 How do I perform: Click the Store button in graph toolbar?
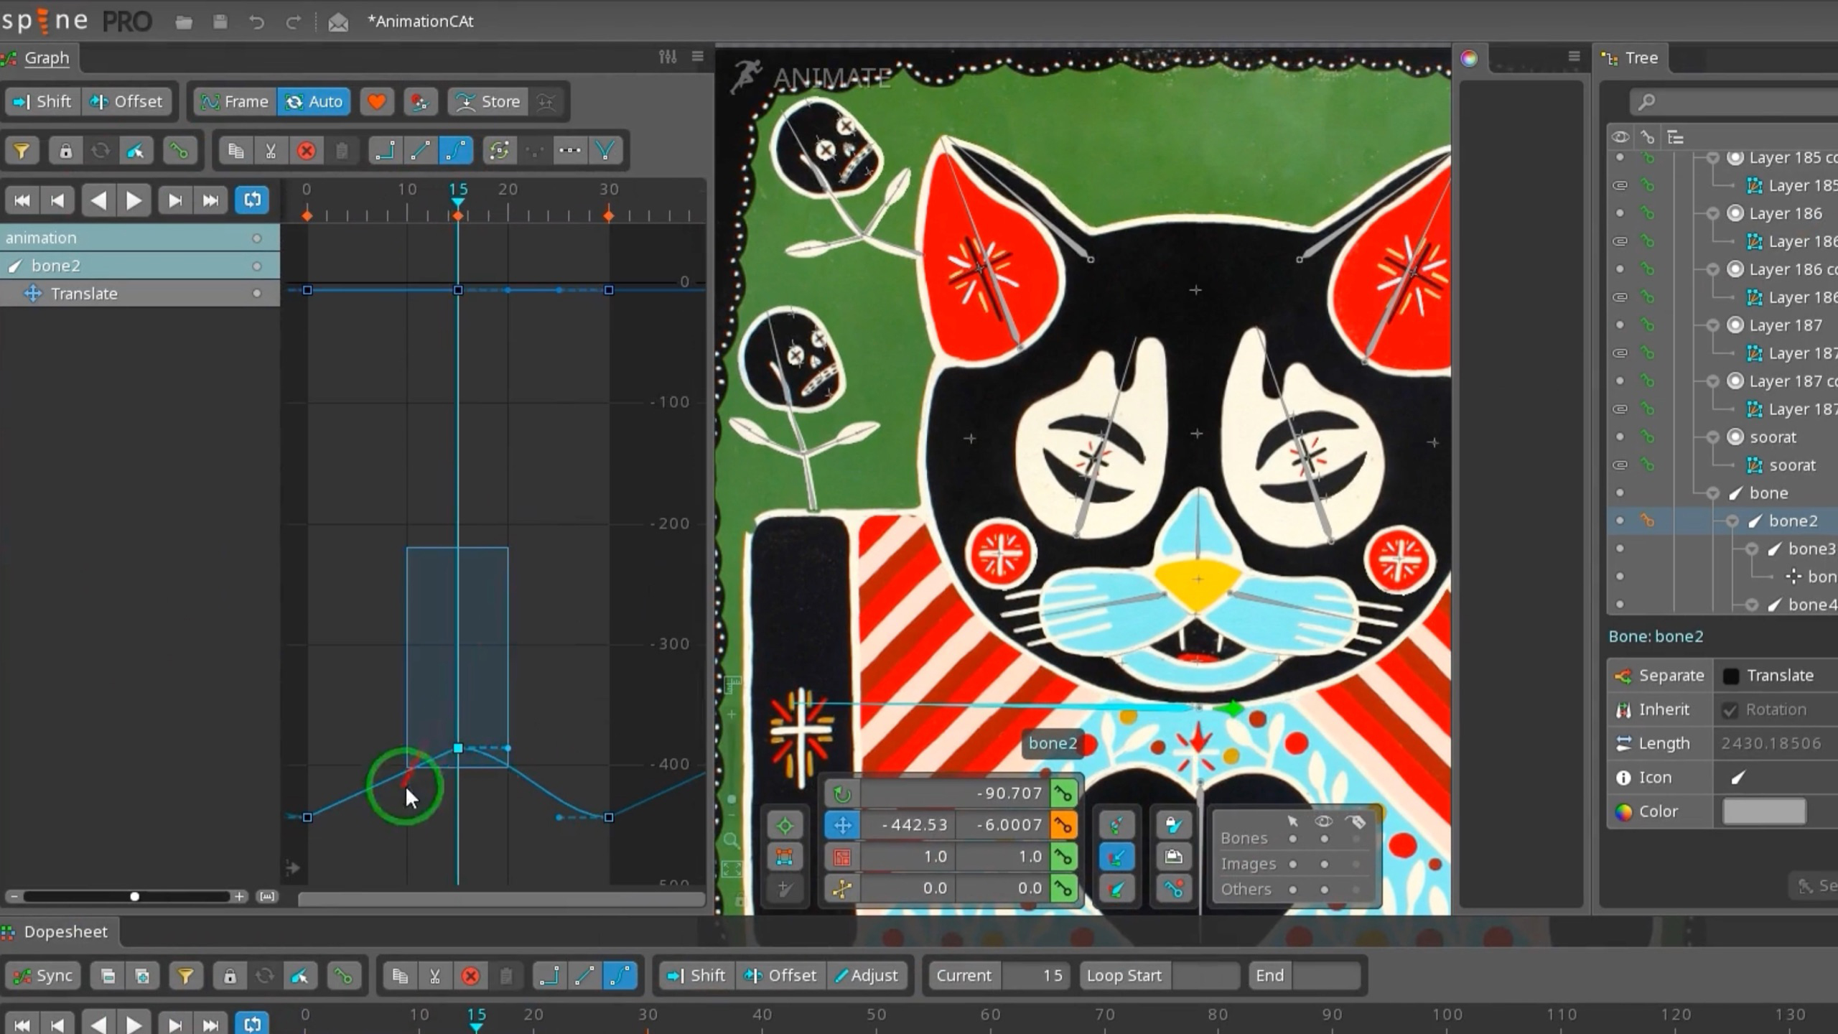click(489, 102)
